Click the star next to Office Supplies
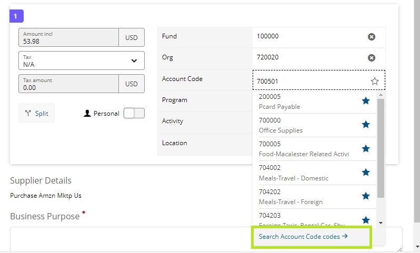This screenshot has height=253, width=420. click(x=366, y=125)
